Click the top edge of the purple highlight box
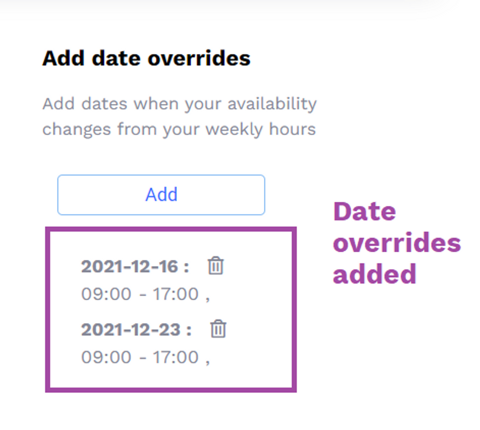Screen dimensions: 480x430 click(171, 229)
